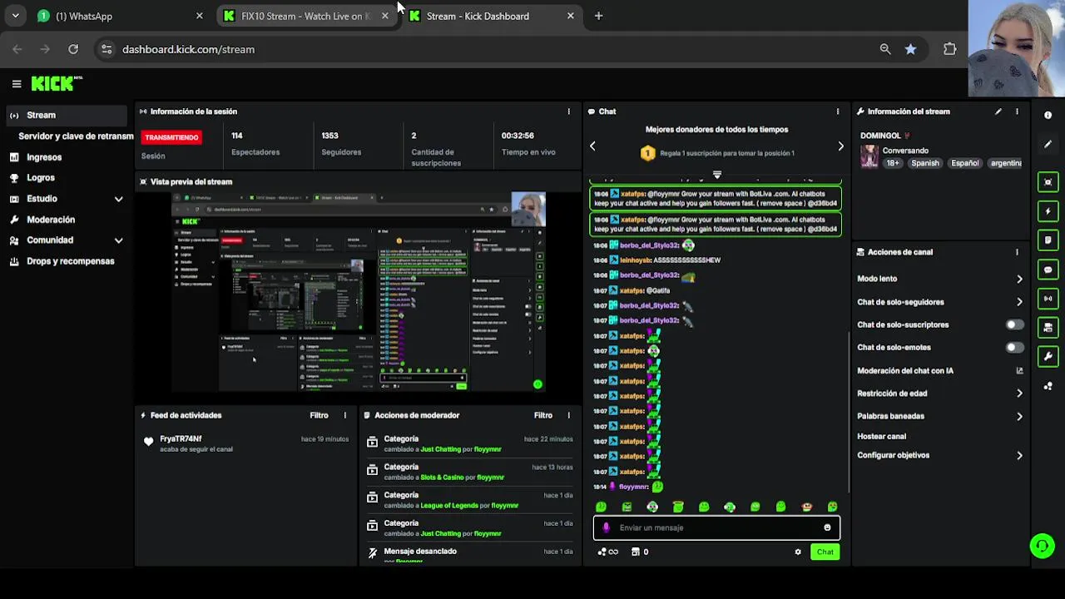The image size is (1065, 599).
Task: Bookmark page with the star icon
Action: [910, 49]
